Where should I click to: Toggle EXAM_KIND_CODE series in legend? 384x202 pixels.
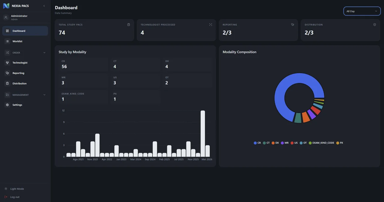321,143
